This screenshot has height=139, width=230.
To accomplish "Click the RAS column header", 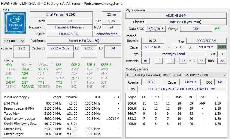I will tap(179, 97).
